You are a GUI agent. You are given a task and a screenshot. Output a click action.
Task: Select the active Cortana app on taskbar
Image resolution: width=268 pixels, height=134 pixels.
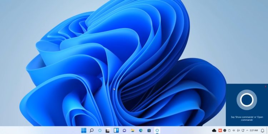coord(157,130)
